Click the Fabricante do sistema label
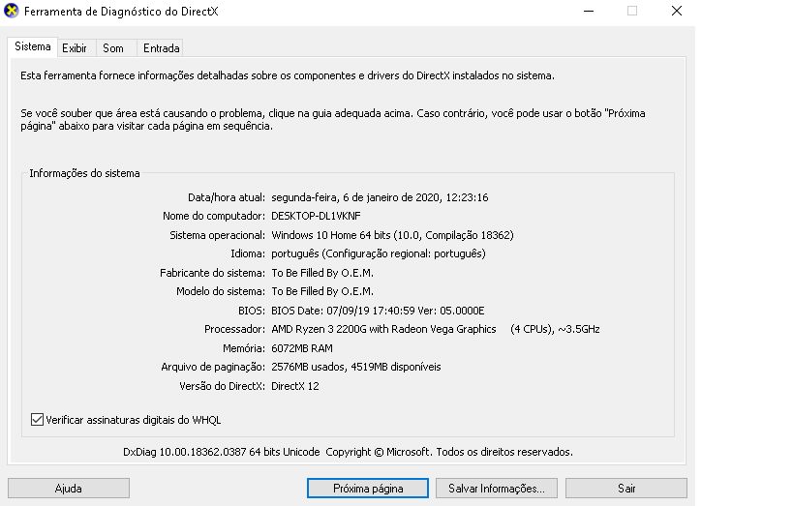 212,273
